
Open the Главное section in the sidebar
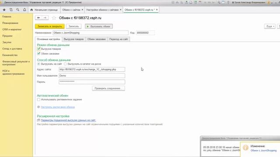click(7, 17)
